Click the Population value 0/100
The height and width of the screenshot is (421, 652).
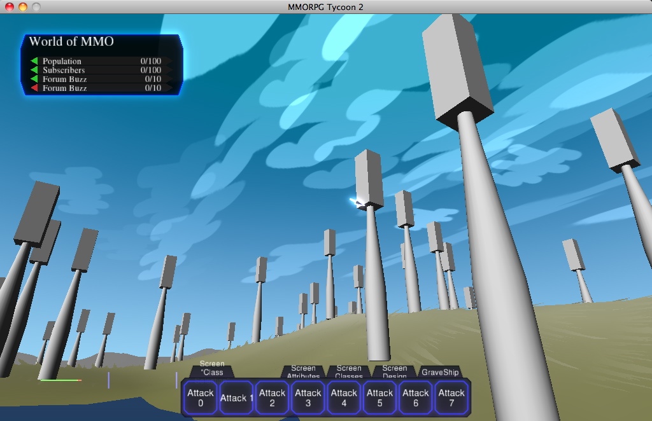(x=150, y=61)
